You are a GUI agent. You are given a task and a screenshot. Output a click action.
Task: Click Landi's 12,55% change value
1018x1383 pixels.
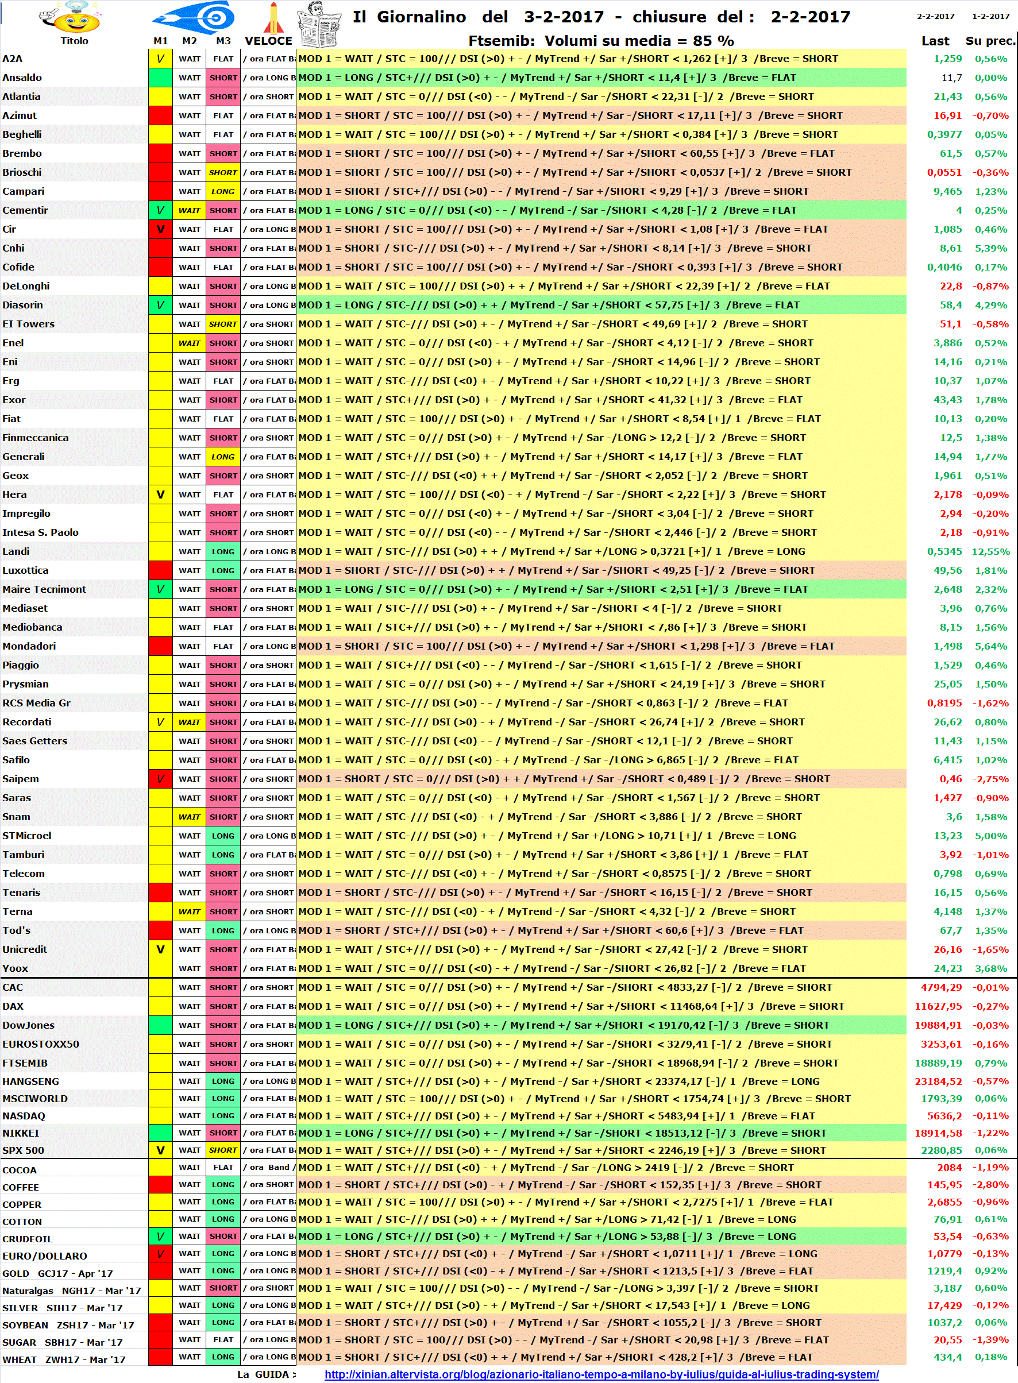pos(991,551)
